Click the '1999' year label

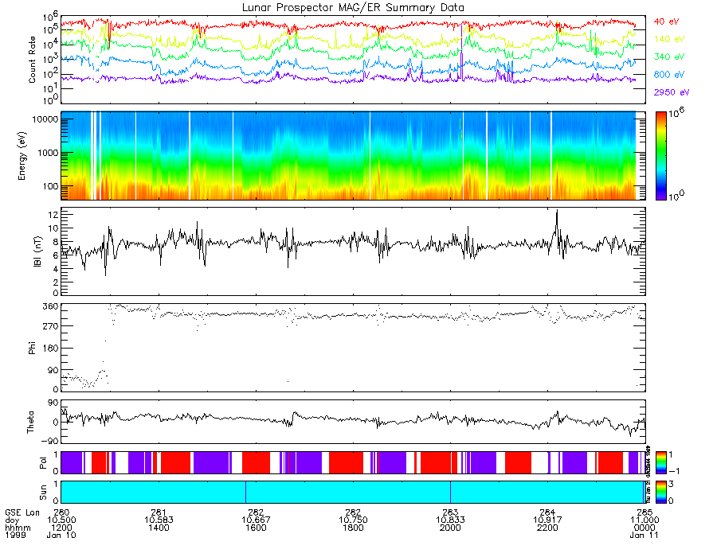pyautogui.click(x=15, y=535)
